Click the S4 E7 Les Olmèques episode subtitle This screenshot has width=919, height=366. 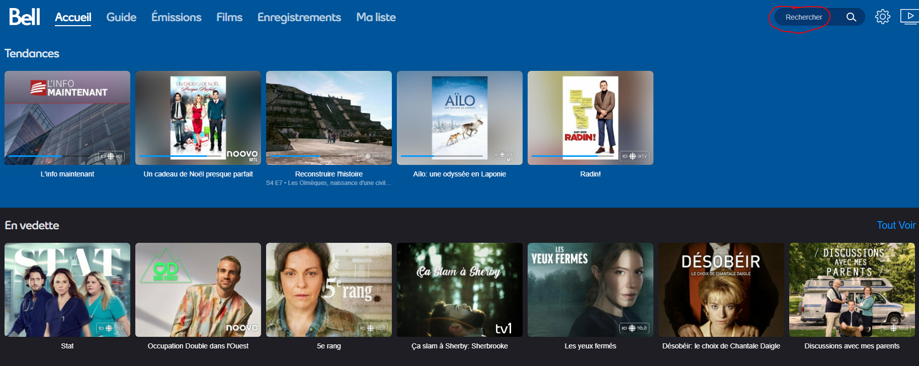click(x=329, y=183)
